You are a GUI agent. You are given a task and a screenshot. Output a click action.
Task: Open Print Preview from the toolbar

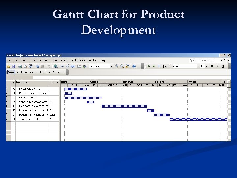tap(26, 66)
